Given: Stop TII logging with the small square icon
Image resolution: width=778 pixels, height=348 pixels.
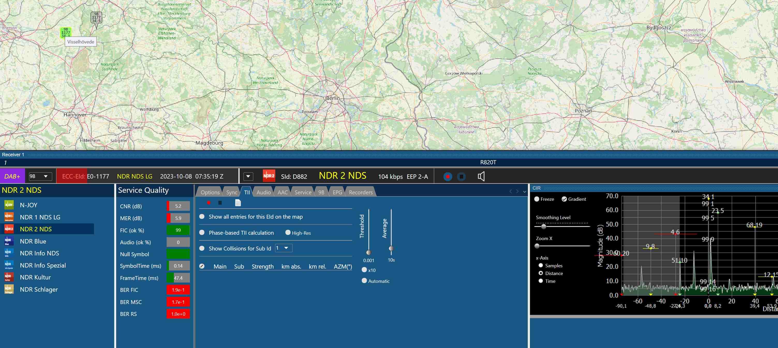Looking at the screenshot, I should (220, 203).
